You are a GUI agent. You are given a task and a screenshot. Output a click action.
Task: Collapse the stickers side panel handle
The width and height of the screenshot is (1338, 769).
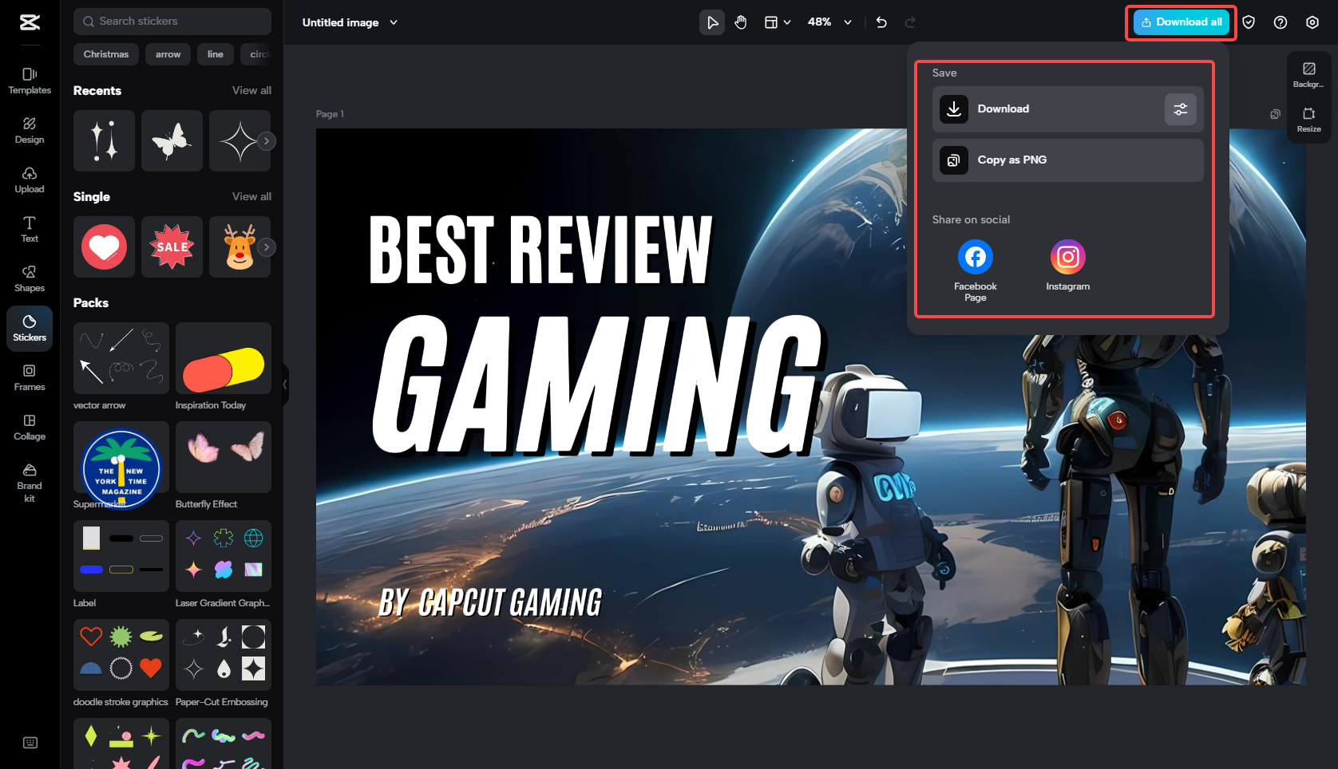tap(285, 384)
